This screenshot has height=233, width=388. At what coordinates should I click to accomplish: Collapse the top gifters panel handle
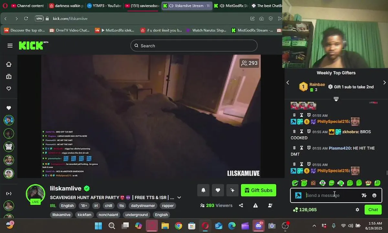click(x=336, y=99)
